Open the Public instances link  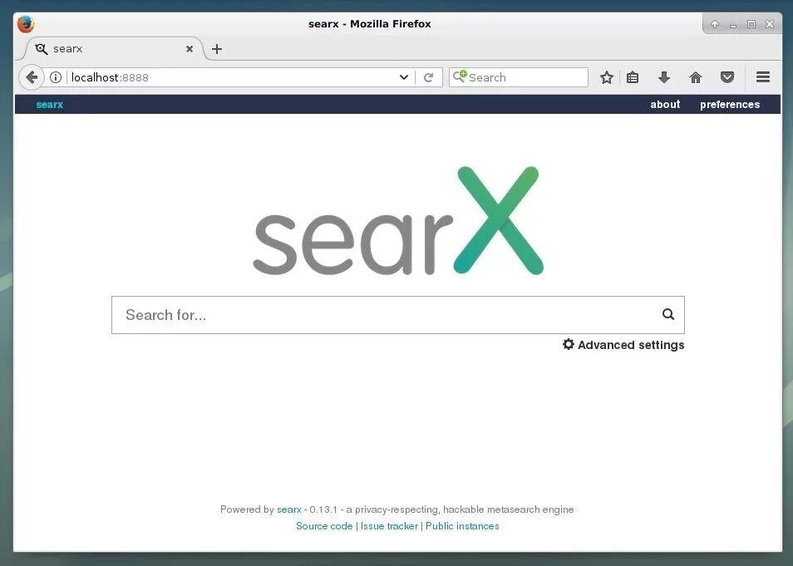(x=462, y=526)
